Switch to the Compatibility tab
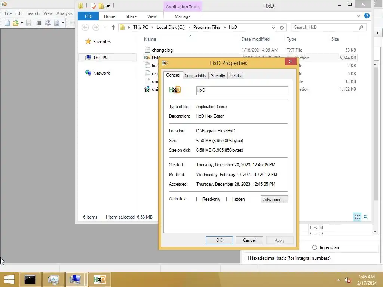Image resolution: width=383 pixels, height=287 pixels. [195, 75]
